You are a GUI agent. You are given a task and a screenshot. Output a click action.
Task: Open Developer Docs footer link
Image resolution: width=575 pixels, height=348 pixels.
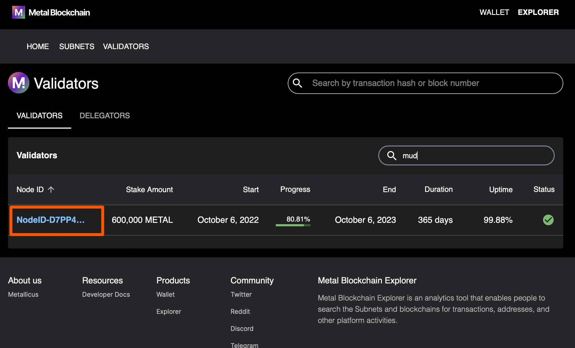coord(106,294)
